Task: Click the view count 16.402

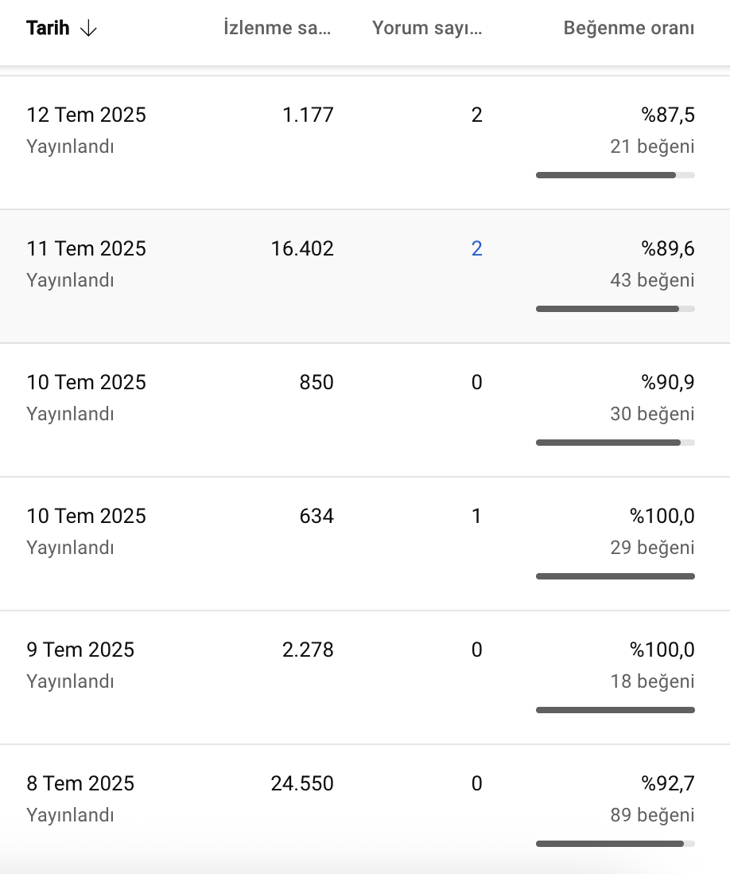Action: (302, 248)
